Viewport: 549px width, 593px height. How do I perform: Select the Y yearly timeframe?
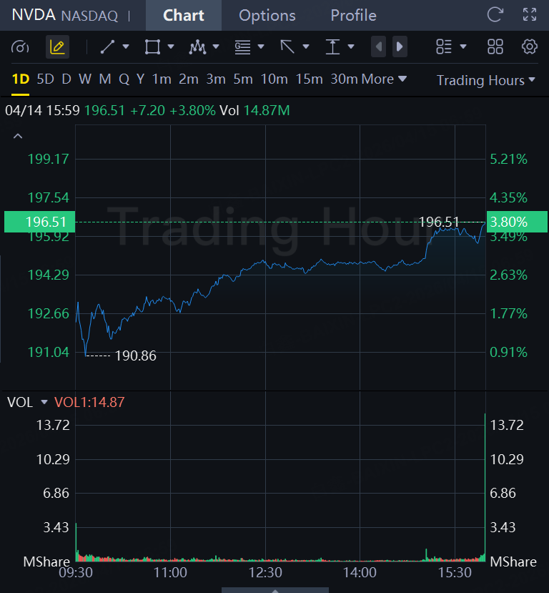pos(141,79)
